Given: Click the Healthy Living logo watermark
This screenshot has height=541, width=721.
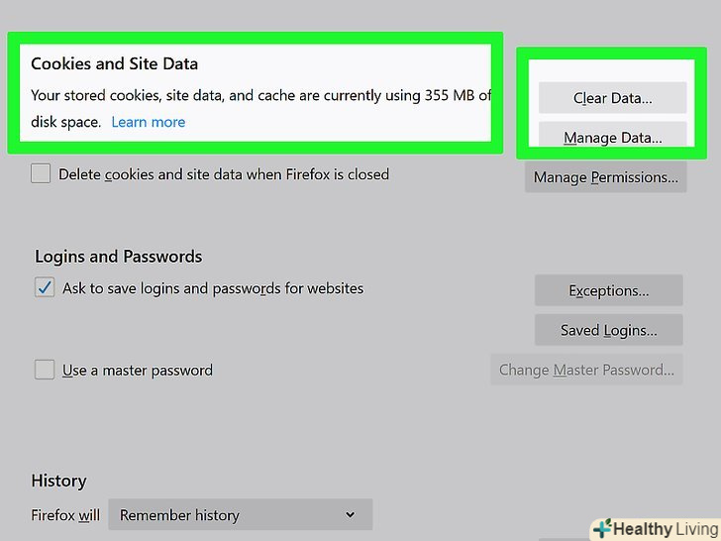Looking at the screenshot, I should [655, 528].
